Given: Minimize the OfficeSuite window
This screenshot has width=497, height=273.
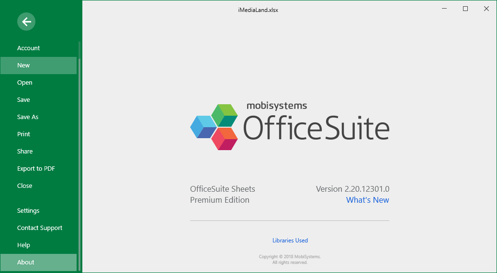Looking at the screenshot, I should pos(444,9).
